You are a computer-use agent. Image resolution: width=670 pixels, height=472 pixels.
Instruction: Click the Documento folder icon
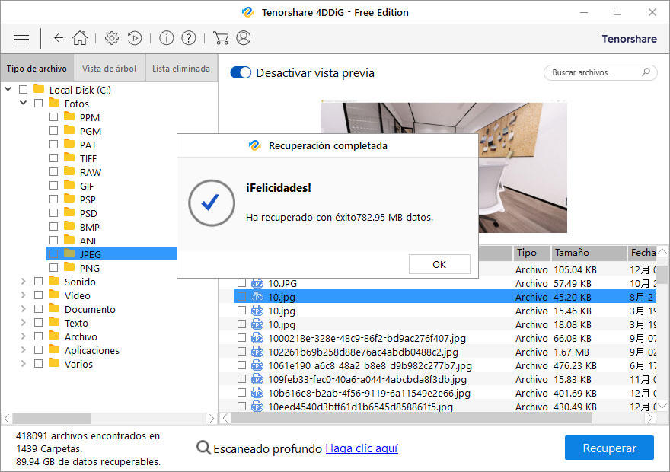coord(54,308)
